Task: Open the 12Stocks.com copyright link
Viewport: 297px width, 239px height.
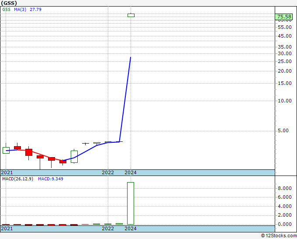Action: coord(279,236)
